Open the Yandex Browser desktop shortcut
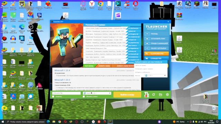 coord(92,4)
